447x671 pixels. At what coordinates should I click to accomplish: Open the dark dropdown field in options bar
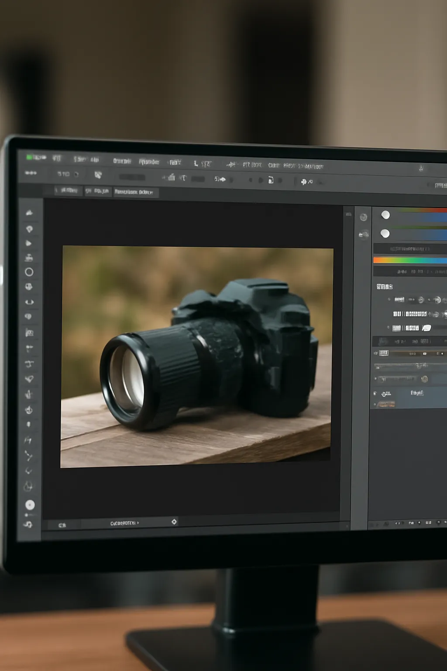coord(132,177)
